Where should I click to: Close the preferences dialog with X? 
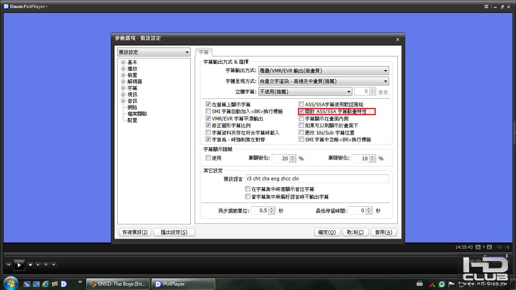[397, 39]
